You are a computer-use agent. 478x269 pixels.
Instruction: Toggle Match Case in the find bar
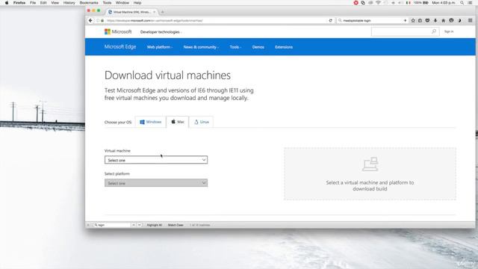(176, 225)
